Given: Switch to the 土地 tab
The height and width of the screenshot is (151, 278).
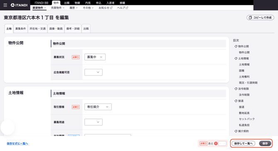Looking at the screenshot, I should point(9,29).
